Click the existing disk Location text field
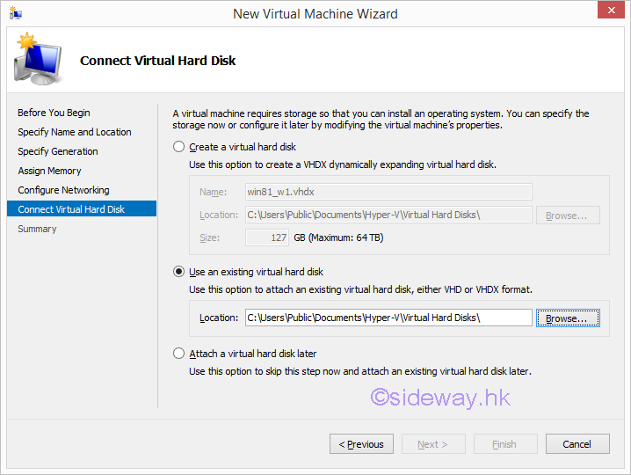The height and width of the screenshot is (475, 631). click(x=388, y=318)
